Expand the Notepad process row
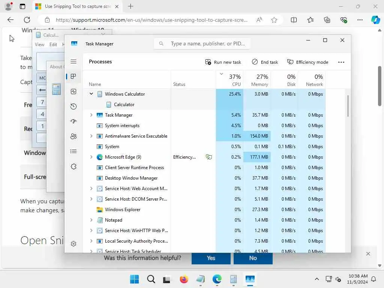 (91, 220)
